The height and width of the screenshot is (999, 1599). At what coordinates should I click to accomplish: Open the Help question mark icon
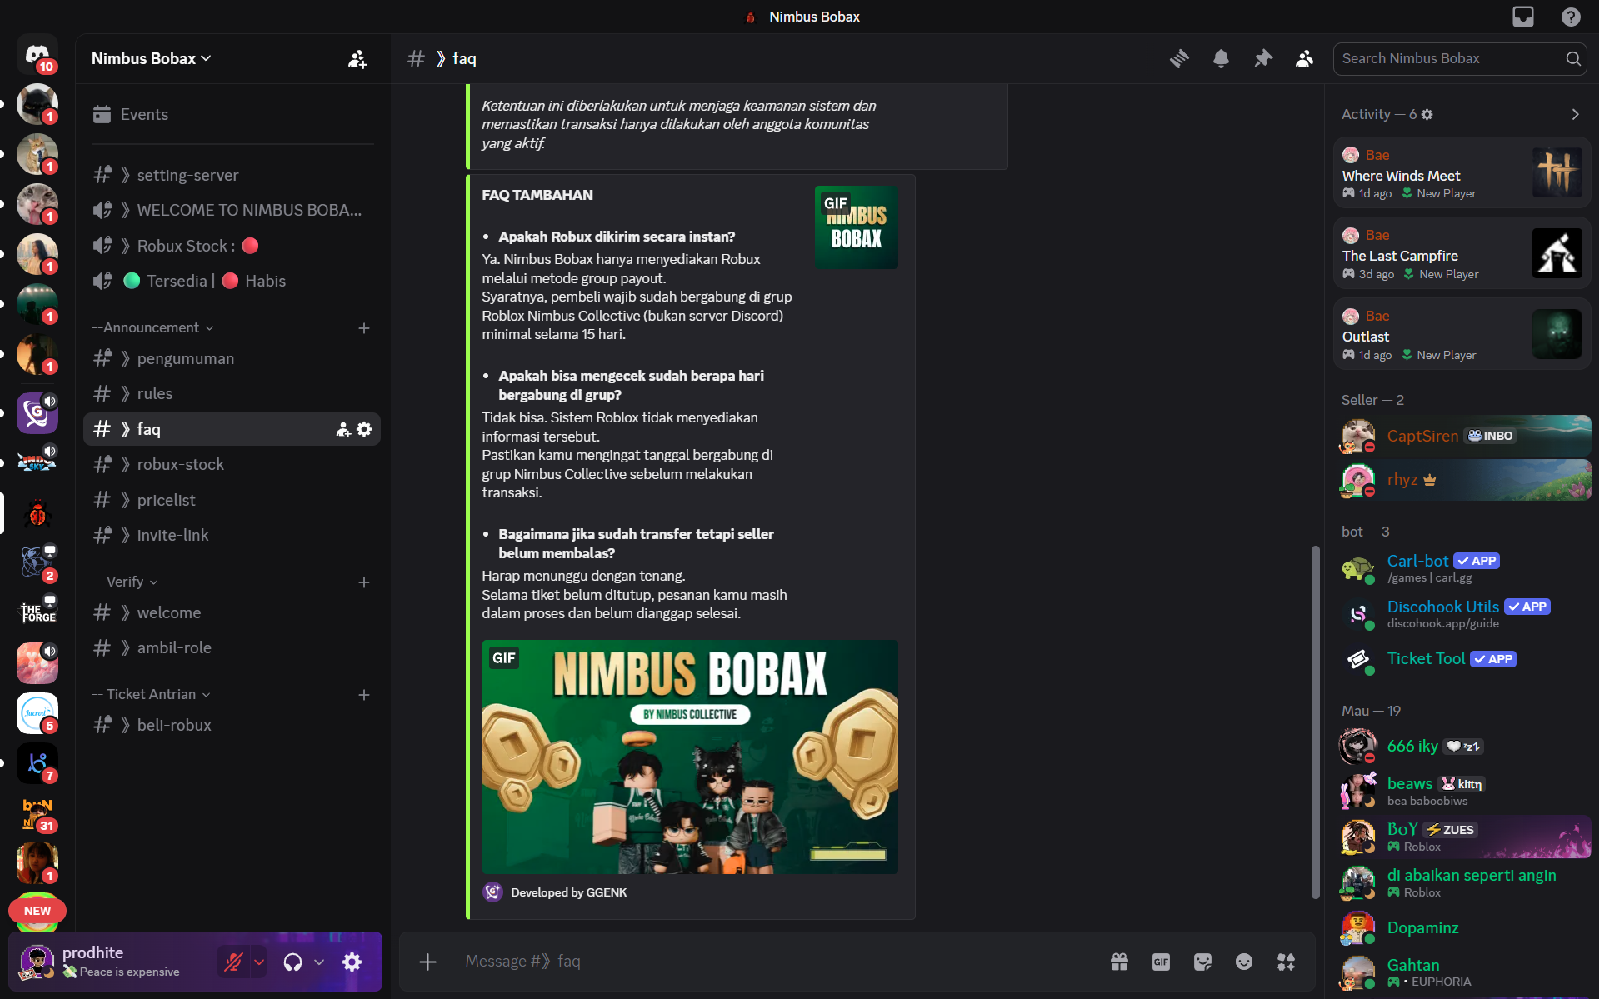(x=1571, y=17)
